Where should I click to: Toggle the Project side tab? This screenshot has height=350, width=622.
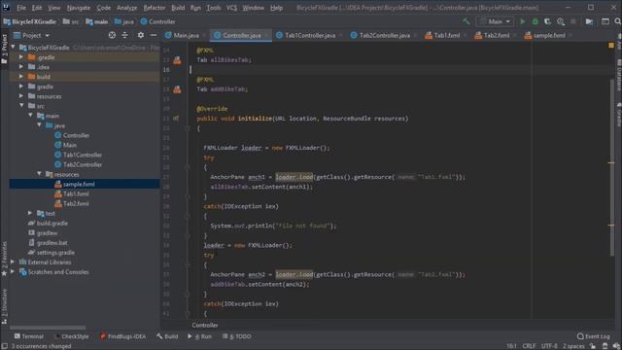coord(4,49)
